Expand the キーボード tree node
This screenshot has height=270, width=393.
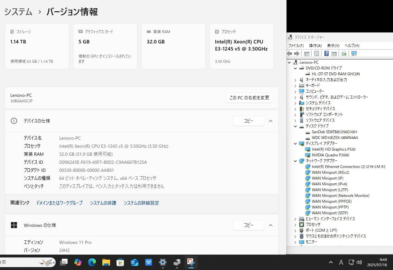click(x=296, y=85)
